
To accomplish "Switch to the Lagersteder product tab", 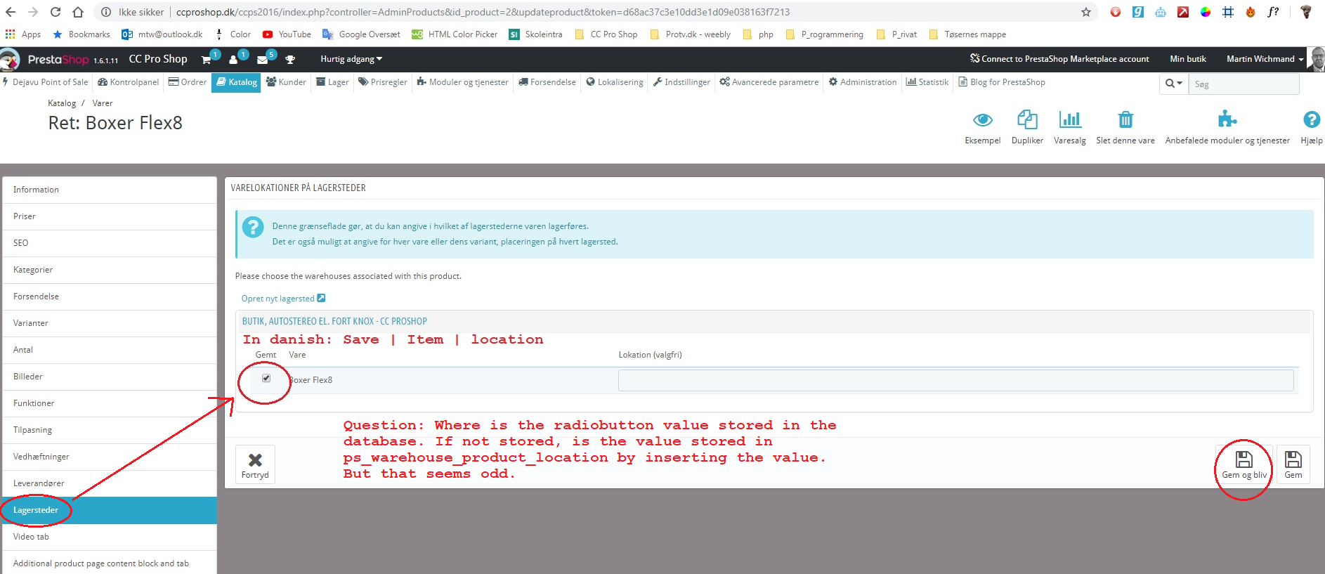I will point(110,510).
